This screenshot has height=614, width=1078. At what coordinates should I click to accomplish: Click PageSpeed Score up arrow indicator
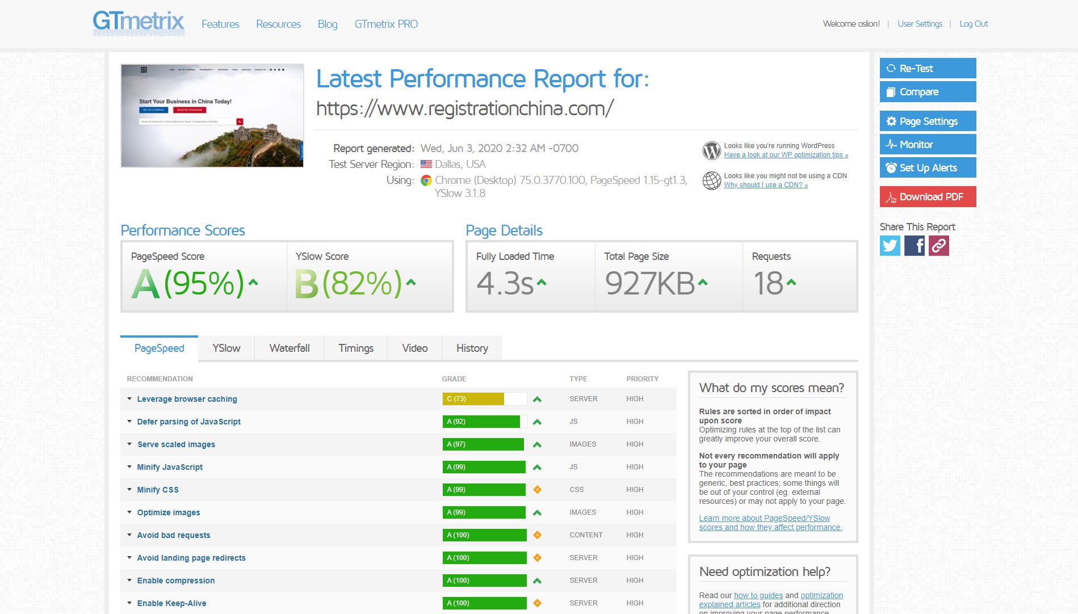tap(253, 282)
